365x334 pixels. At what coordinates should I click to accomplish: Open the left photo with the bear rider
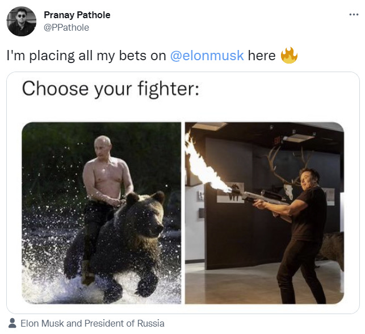[101, 213]
